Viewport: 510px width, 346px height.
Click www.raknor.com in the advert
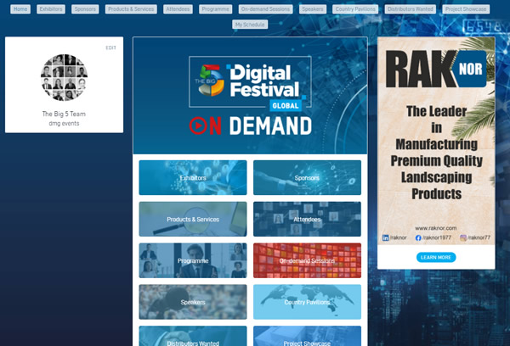[x=436, y=228]
